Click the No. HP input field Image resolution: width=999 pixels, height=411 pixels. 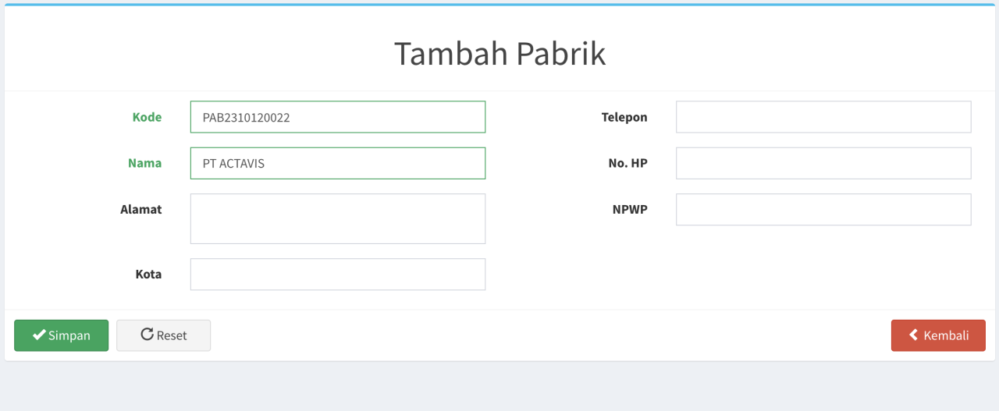pyautogui.click(x=823, y=164)
